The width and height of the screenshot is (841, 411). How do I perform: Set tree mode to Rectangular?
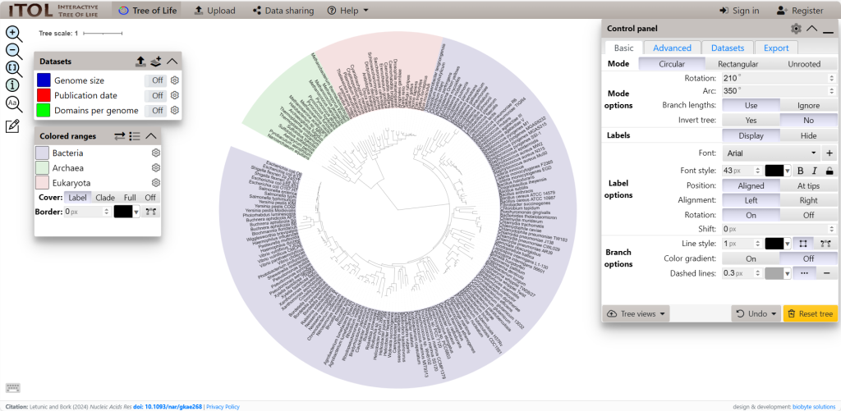click(x=738, y=64)
